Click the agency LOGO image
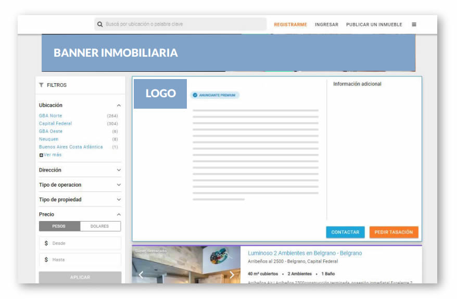Viewport: 457px width, 299px height. tap(160, 94)
